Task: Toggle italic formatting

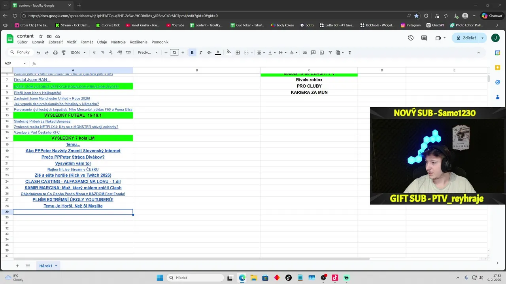Action: point(200,52)
